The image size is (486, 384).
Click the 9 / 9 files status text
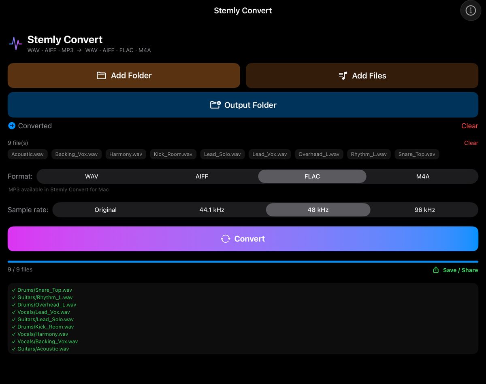[20, 269]
